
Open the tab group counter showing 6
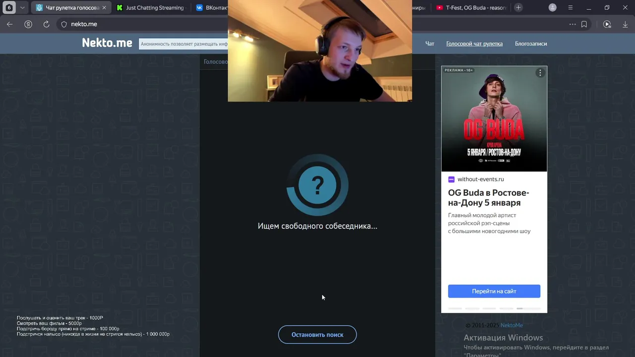tap(9, 8)
